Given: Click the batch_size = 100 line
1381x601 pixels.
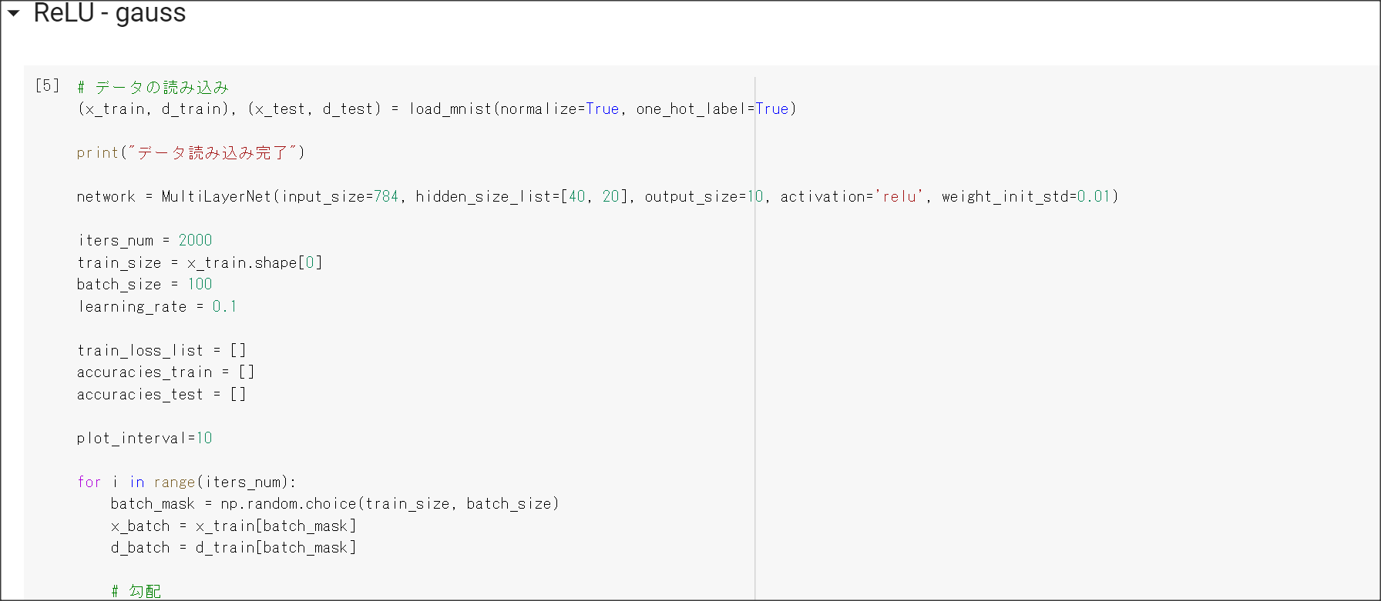Looking at the screenshot, I should (145, 285).
